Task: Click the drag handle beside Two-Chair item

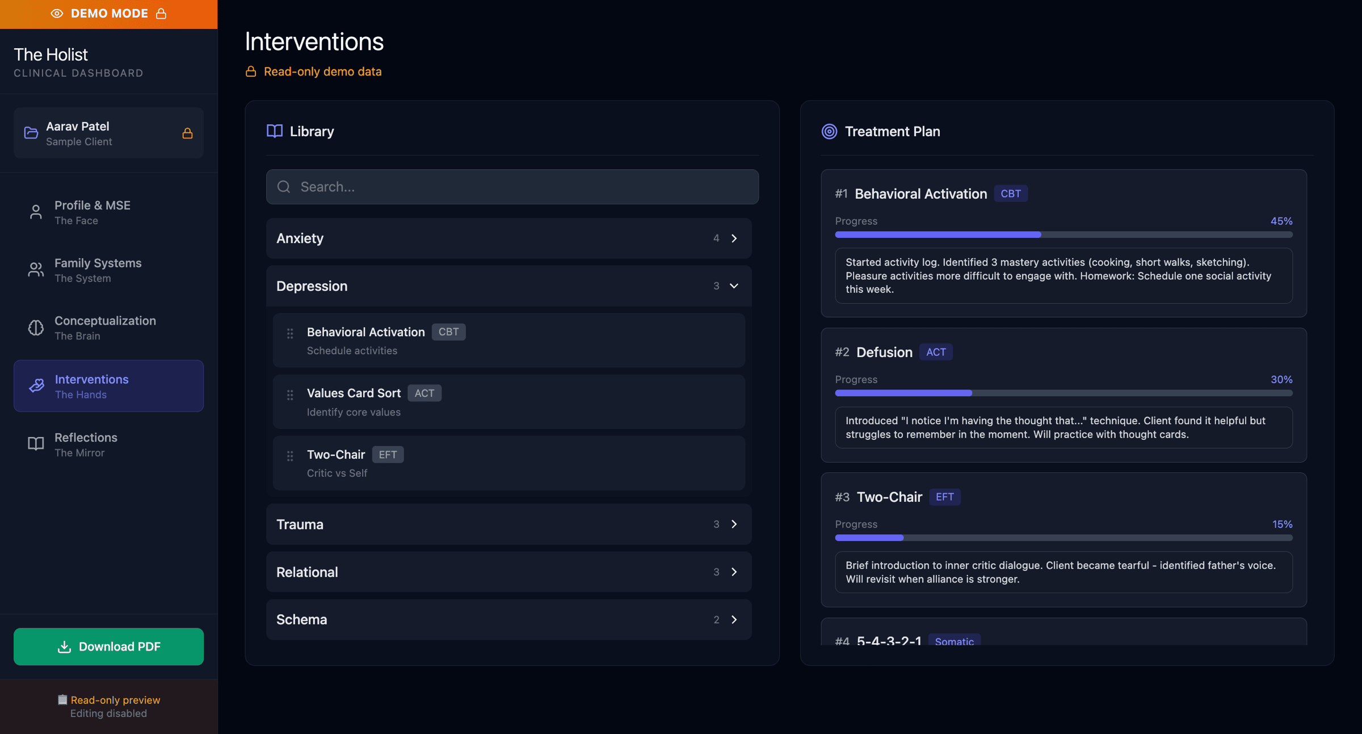Action: coord(290,456)
